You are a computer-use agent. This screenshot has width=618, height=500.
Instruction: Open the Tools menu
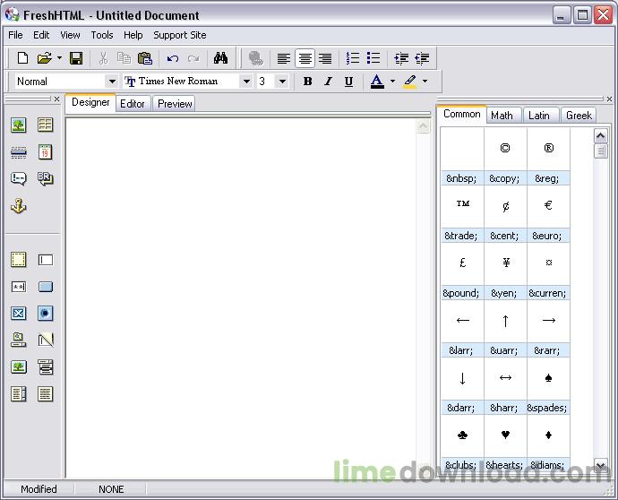[x=102, y=35]
